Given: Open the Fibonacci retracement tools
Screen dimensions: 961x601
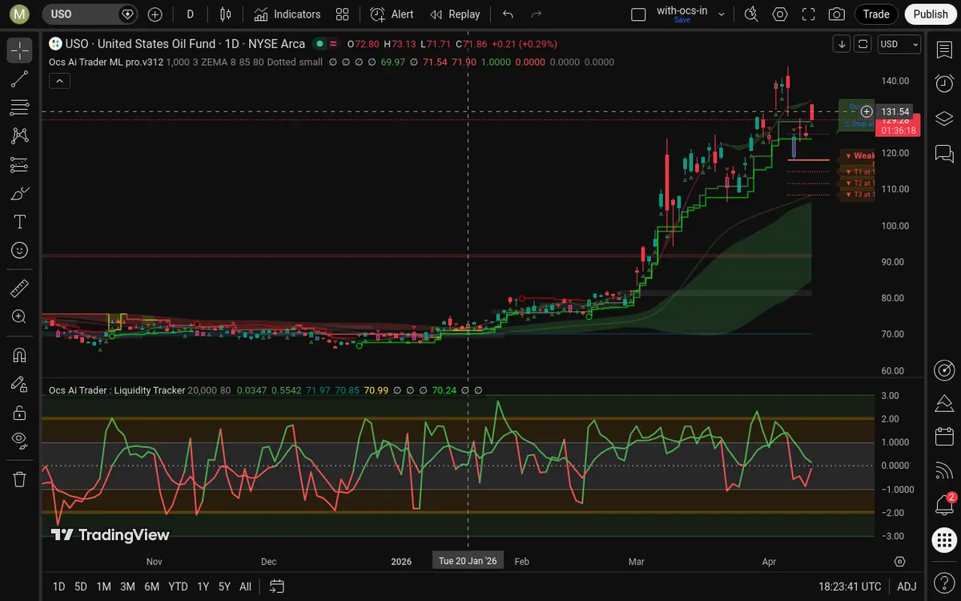Looking at the screenshot, I should click(x=20, y=107).
